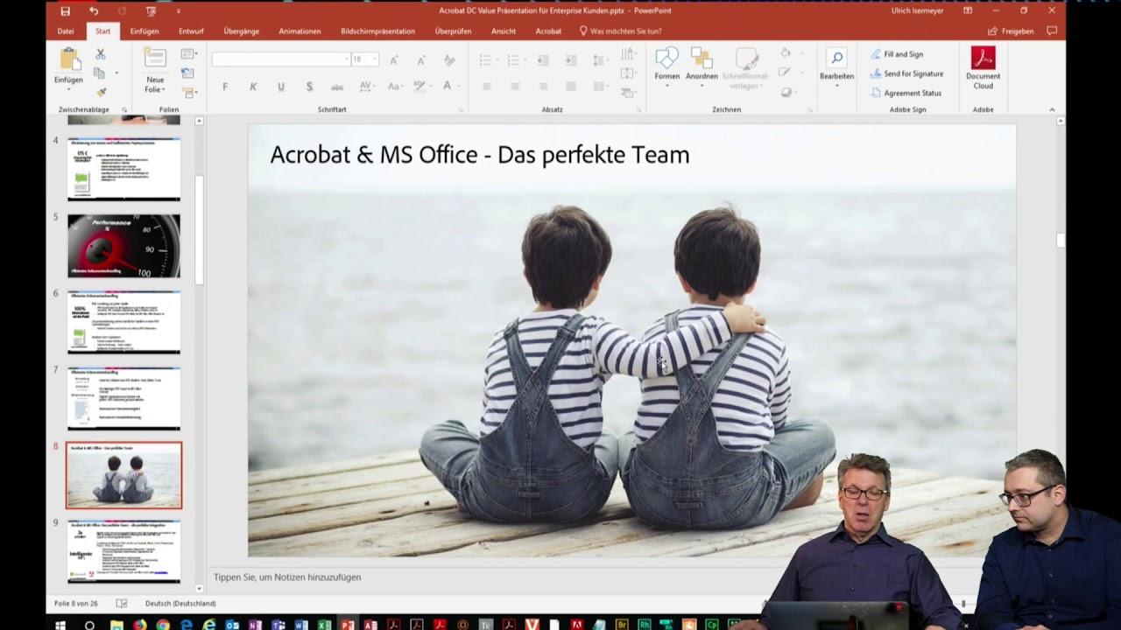Open Firefox from the taskbar
Screen dimensions: 1121x630
pos(140,625)
